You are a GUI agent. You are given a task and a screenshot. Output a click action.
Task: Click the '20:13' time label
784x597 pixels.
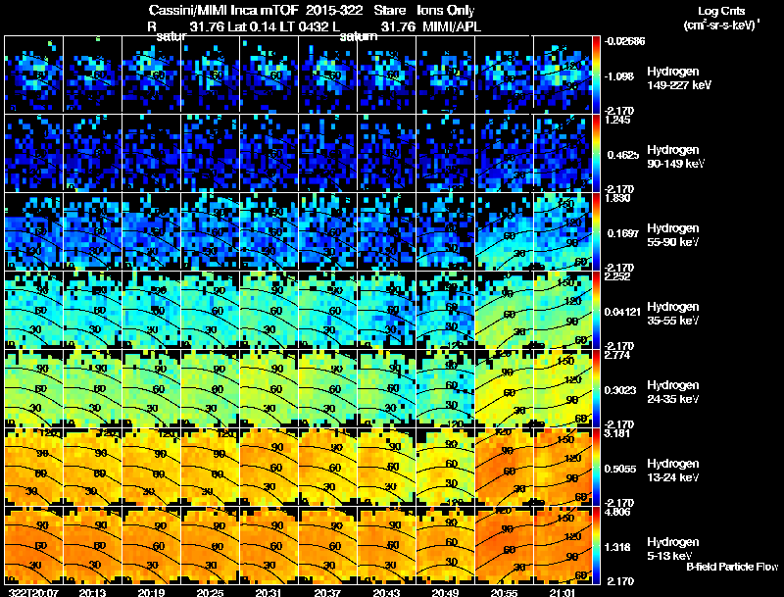pyautogui.click(x=92, y=592)
